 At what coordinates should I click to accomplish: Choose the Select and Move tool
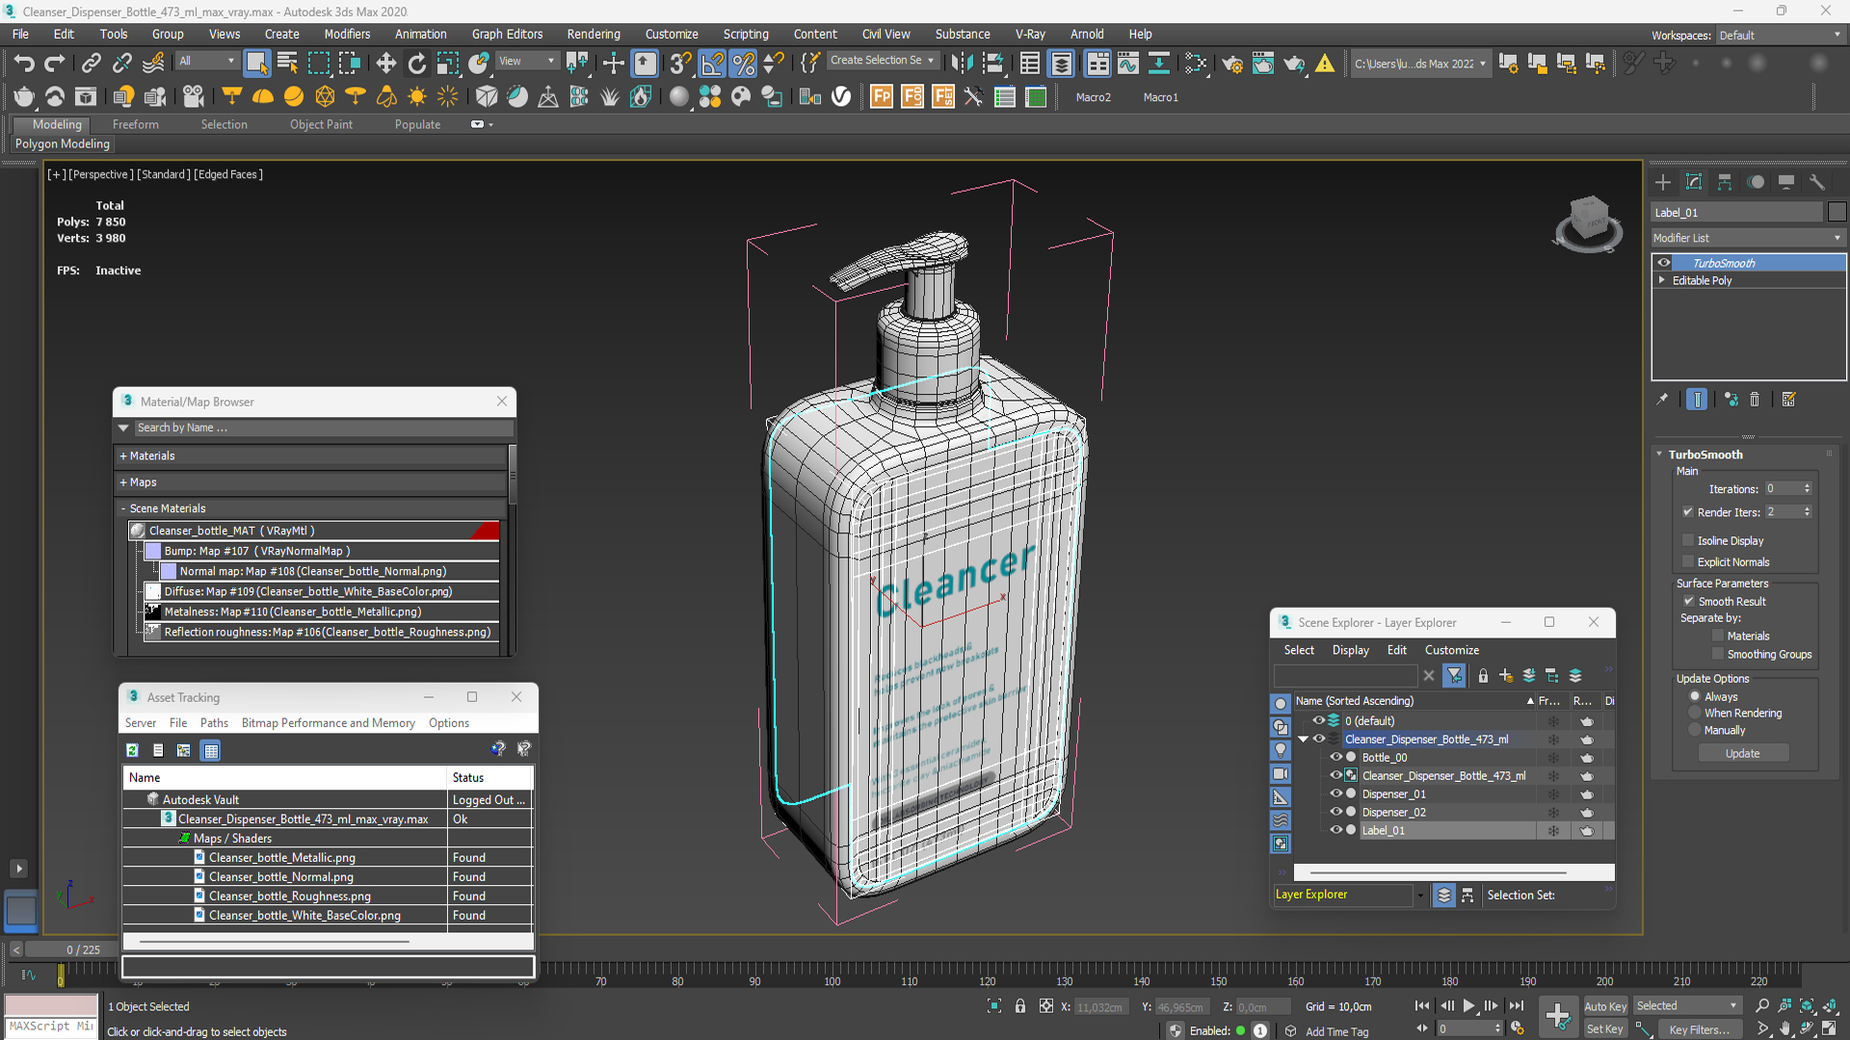385,64
